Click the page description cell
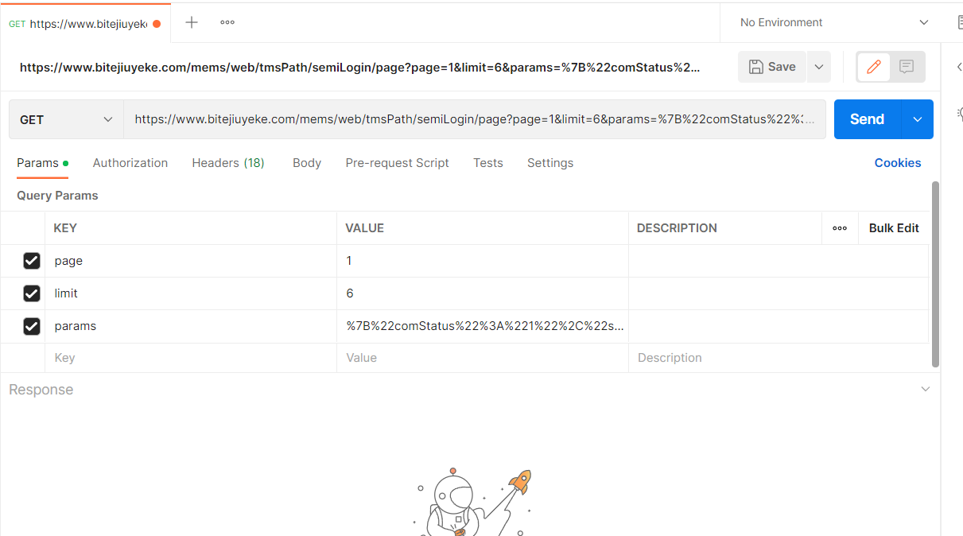 click(779, 261)
